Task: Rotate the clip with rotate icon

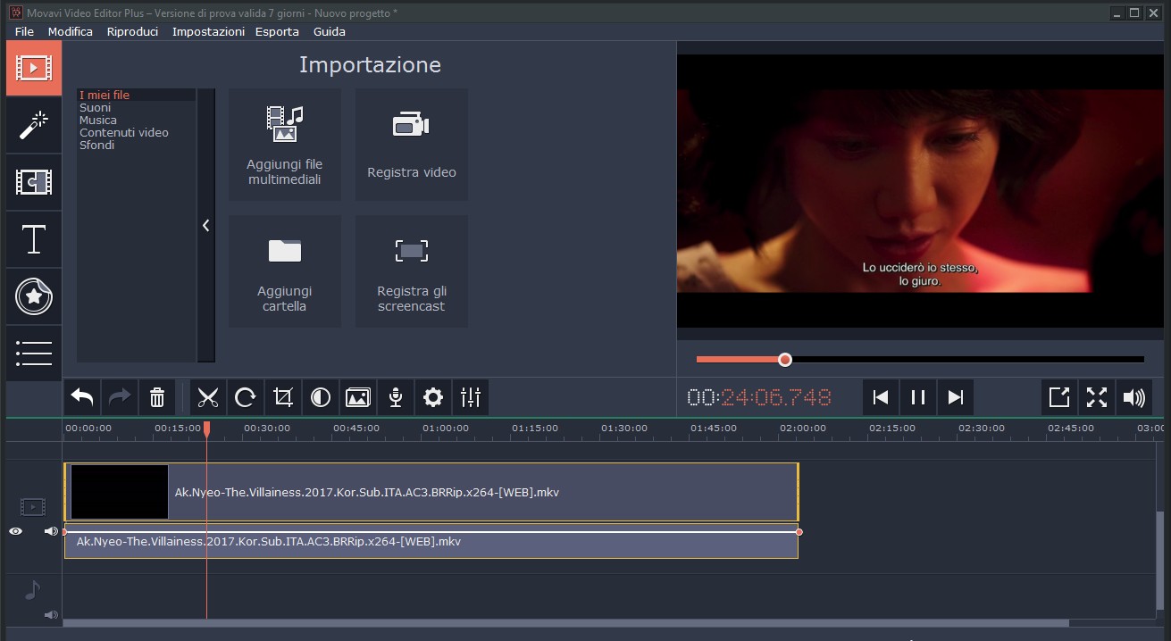Action: click(x=246, y=397)
